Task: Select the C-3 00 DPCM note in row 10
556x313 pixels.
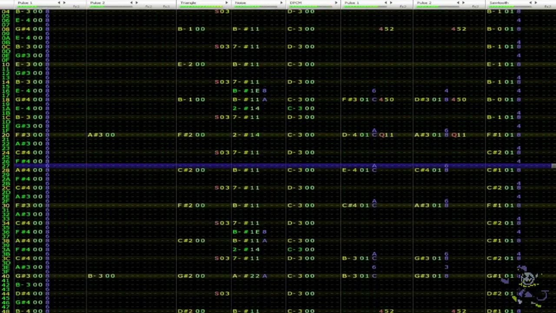Action: 301,64
